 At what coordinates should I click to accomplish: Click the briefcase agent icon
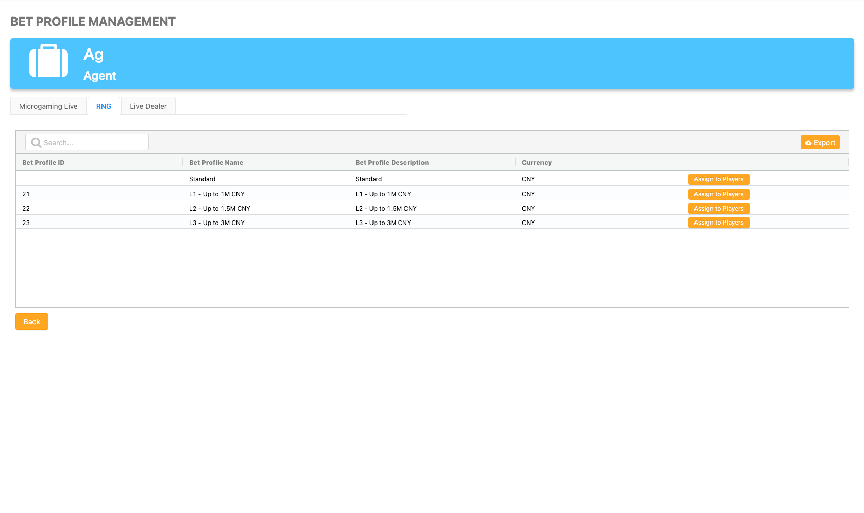tap(49, 61)
